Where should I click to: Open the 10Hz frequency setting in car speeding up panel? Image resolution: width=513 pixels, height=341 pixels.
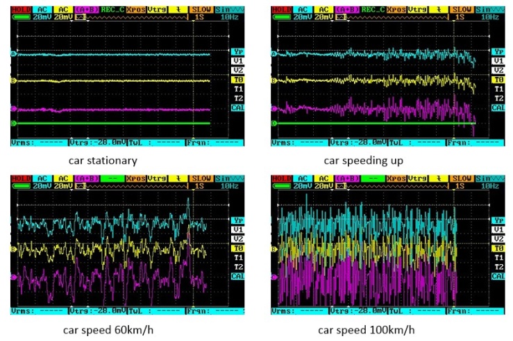(491, 15)
